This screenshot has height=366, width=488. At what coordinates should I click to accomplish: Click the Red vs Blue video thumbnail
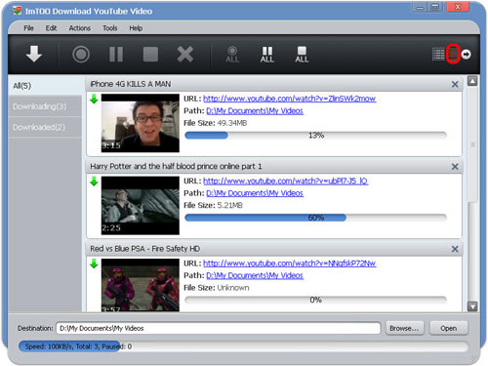pyautogui.click(x=141, y=285)
